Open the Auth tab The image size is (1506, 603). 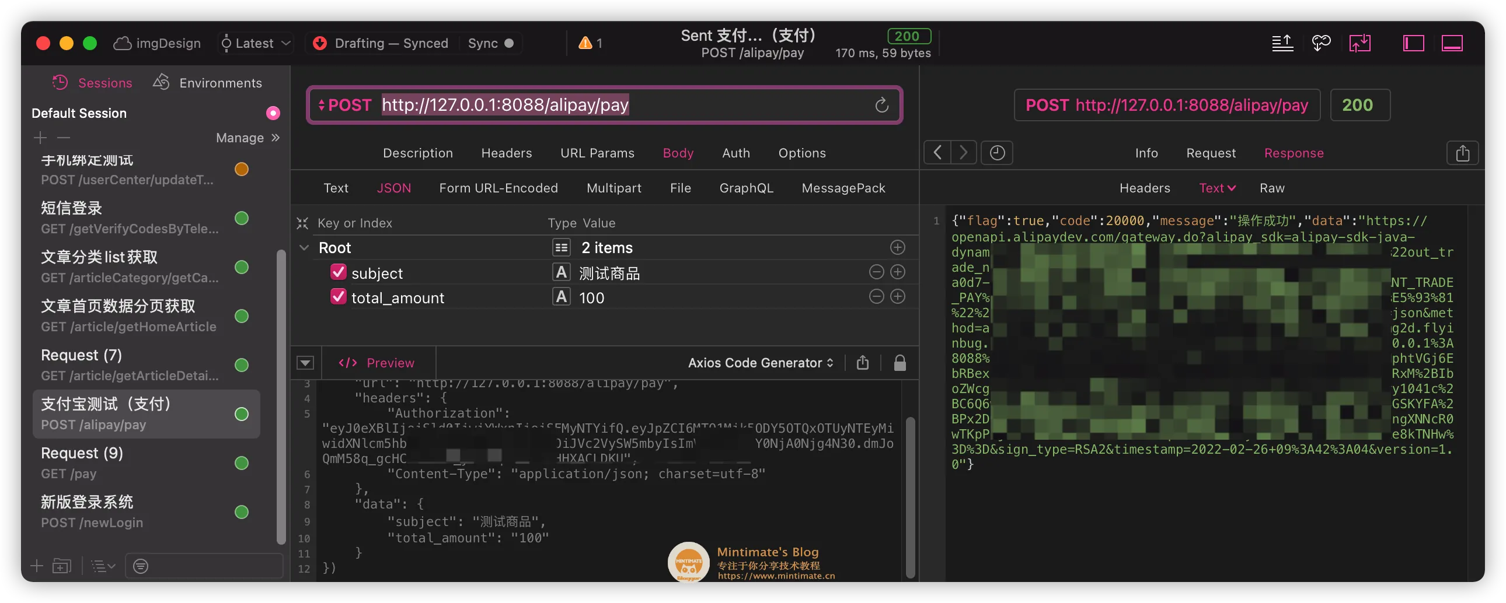(x=735, y=153)
